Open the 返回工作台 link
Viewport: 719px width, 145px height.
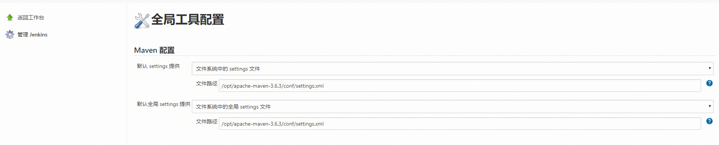30,17
